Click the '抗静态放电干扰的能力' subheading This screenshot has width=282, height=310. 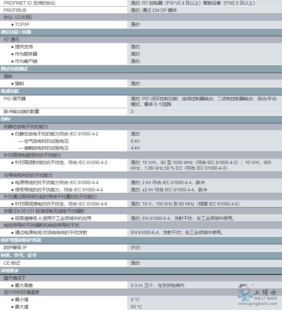[x=26, y=127]
